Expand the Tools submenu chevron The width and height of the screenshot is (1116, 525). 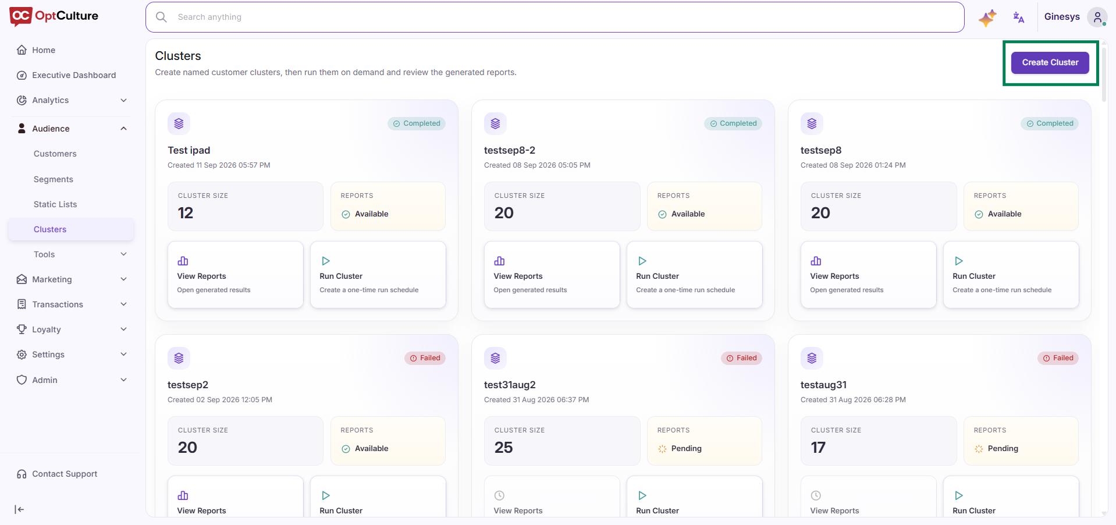tap(123, 254)
